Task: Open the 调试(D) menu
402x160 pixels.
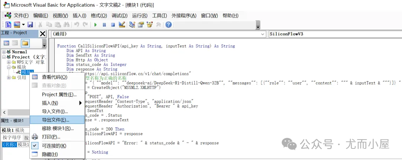Action: [119, 15]
